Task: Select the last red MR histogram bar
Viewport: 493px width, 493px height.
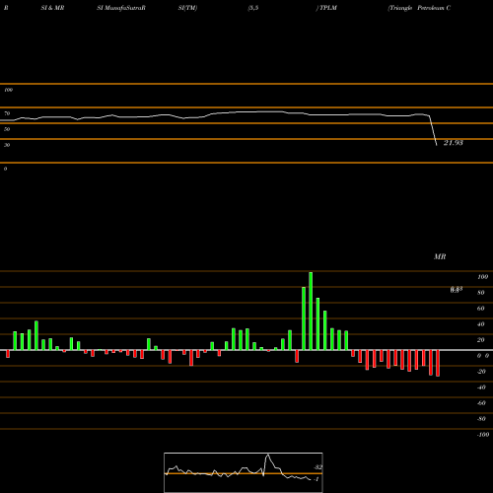Action: pos(438,363)
